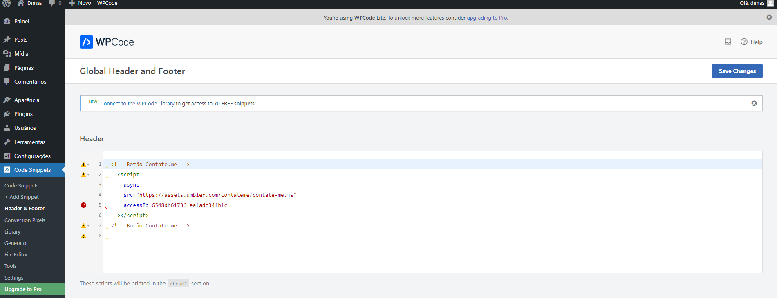Follow the upgrading to Pro link
The image size is (777, 298).
[x=487, y=18]
